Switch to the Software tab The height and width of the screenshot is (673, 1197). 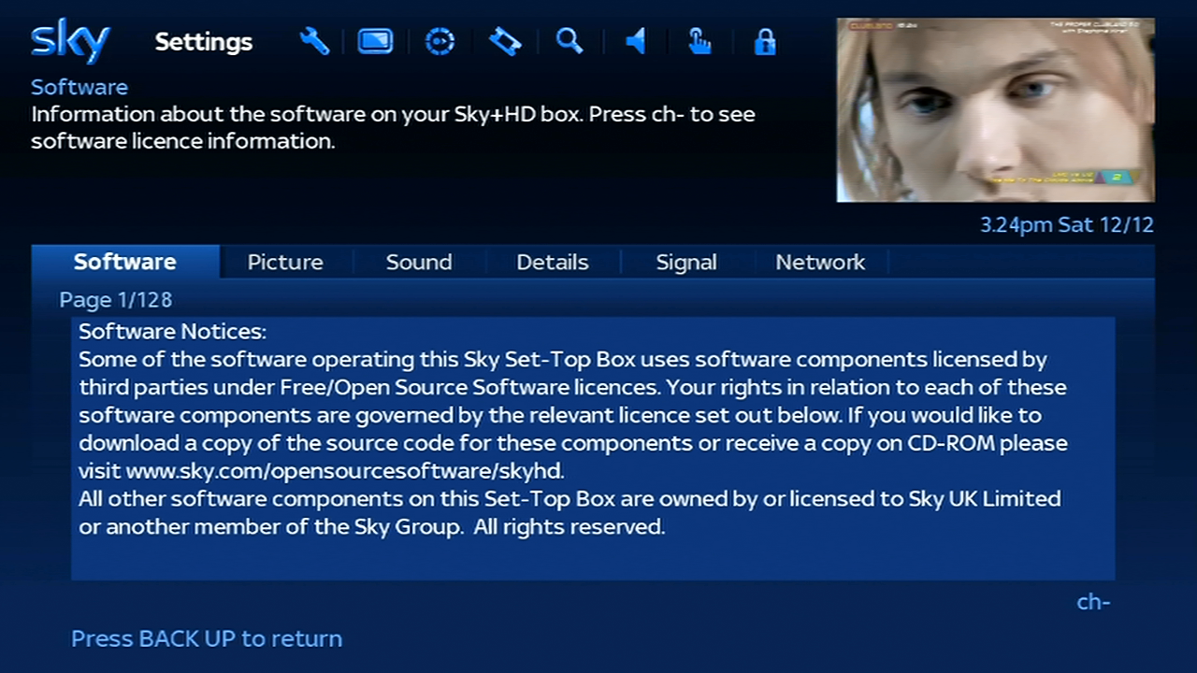tap(125, 262)
